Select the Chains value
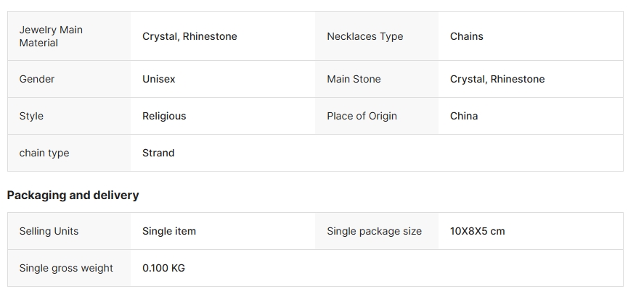This screenshot has height=294, width=636. [x=466, y=36]
